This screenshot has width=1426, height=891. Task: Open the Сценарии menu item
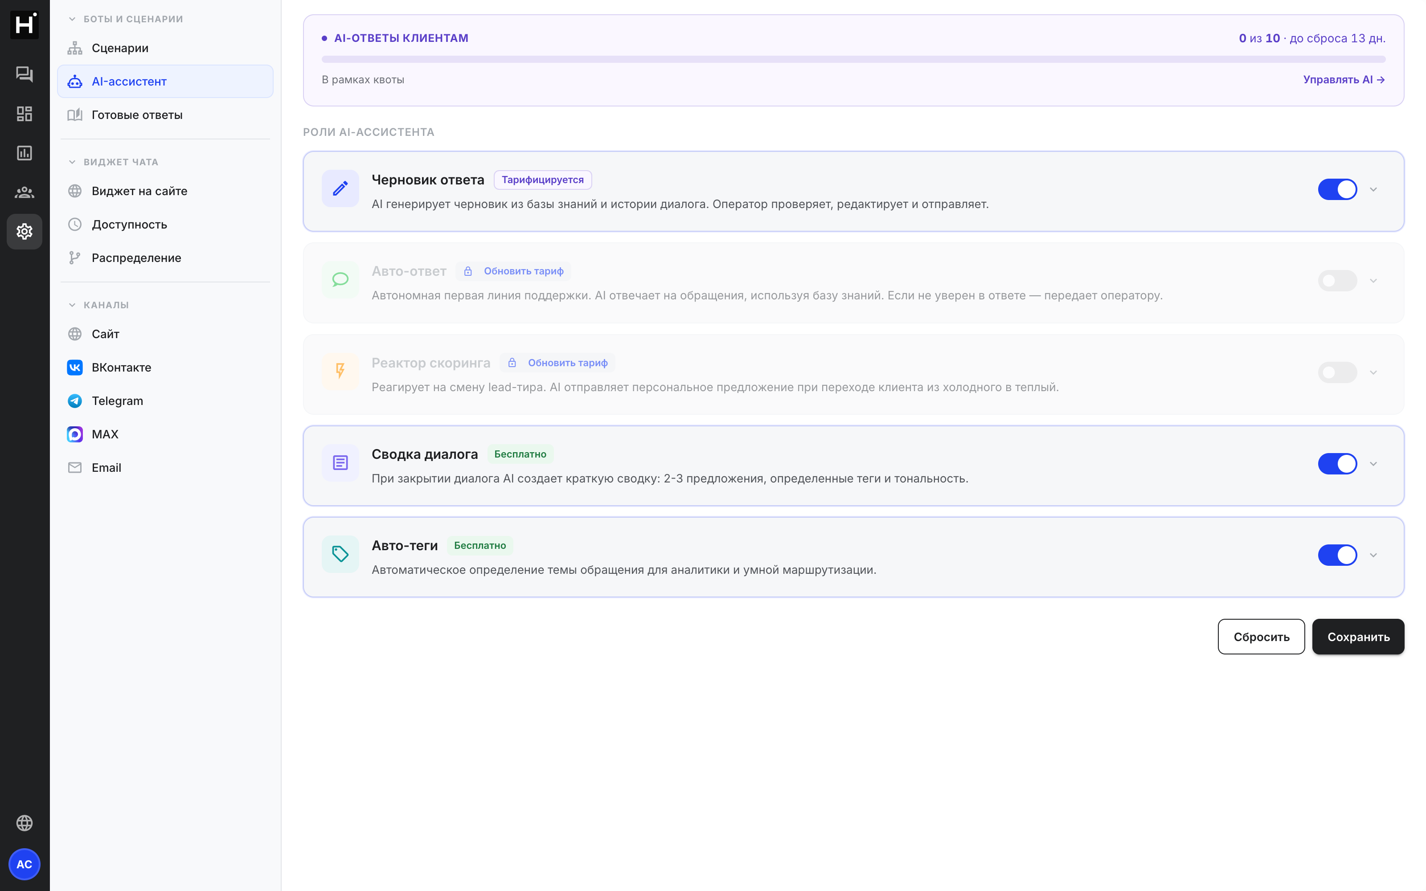click(x=165, y=48)
